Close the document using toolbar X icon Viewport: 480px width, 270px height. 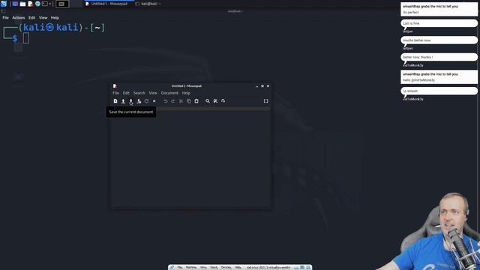point(154,101)
